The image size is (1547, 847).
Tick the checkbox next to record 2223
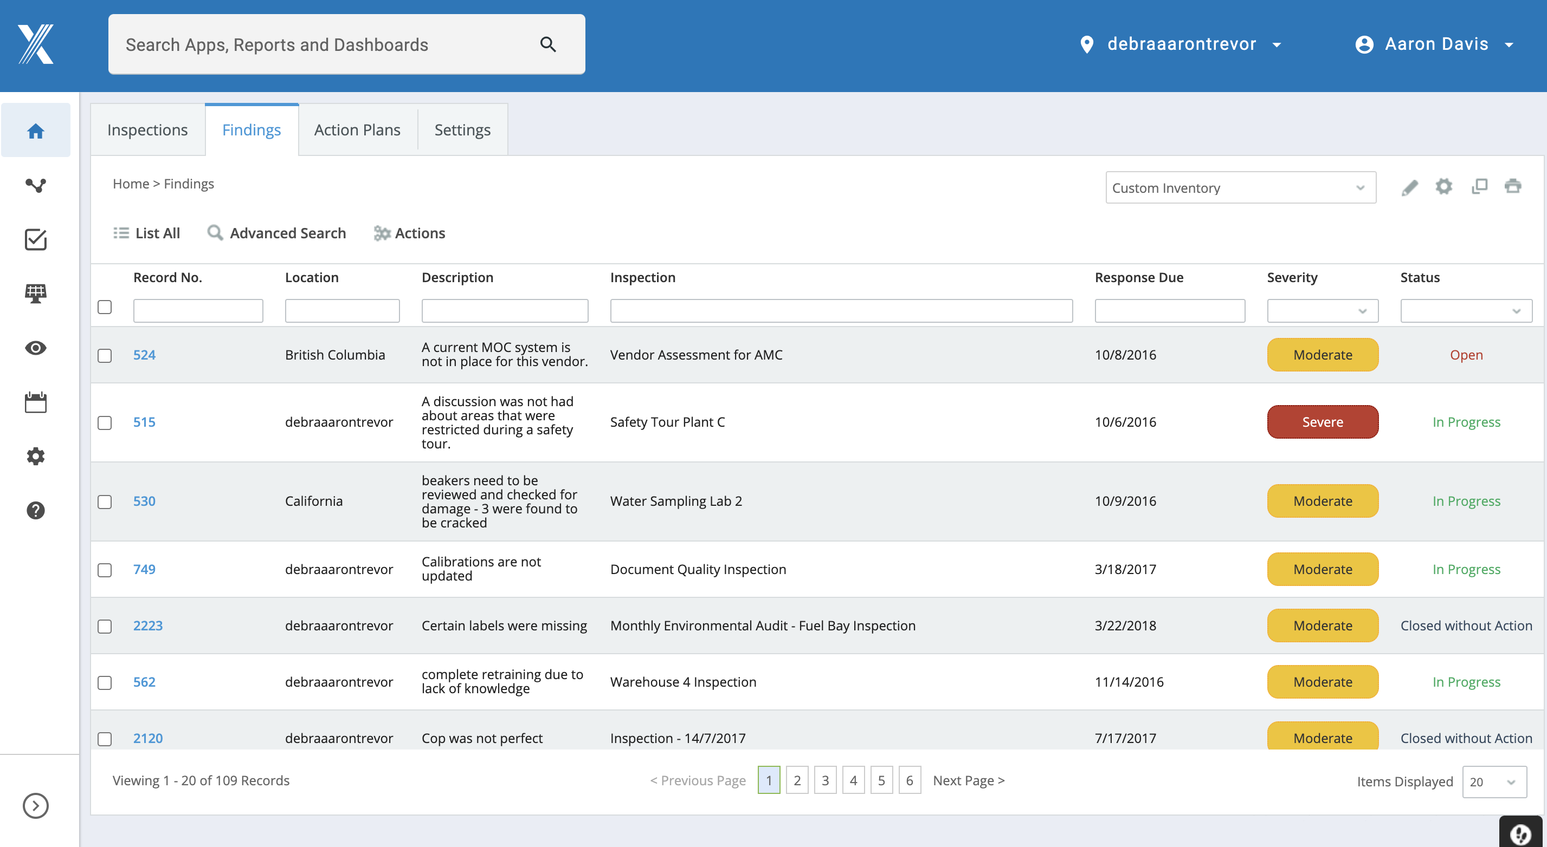105,626
